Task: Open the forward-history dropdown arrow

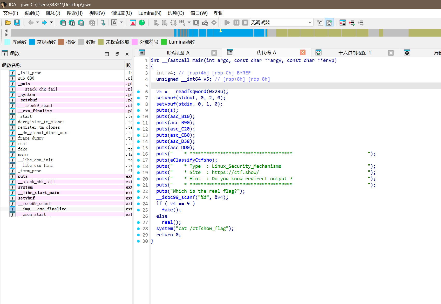Action: point(51,23)
